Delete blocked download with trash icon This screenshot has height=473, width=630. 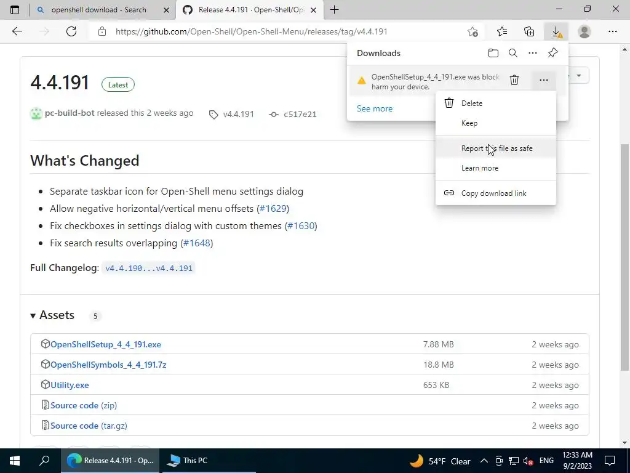click(514, 80)
